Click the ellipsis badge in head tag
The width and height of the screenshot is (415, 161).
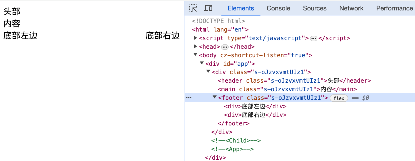[x=225, y=47]
